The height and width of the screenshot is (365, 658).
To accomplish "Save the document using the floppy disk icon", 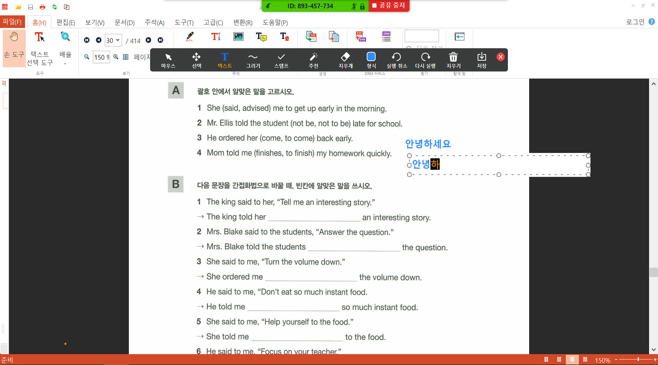I will 31,7.
